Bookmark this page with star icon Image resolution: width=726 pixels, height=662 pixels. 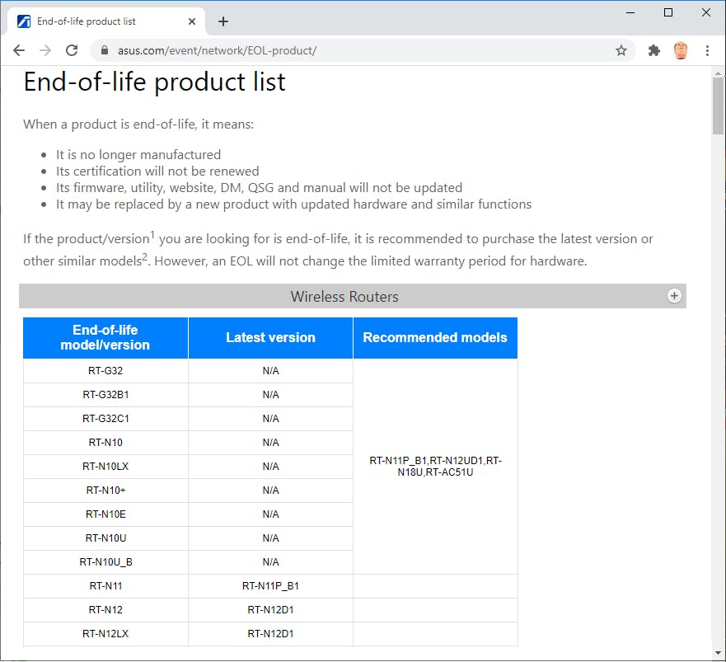pos(621,50)
